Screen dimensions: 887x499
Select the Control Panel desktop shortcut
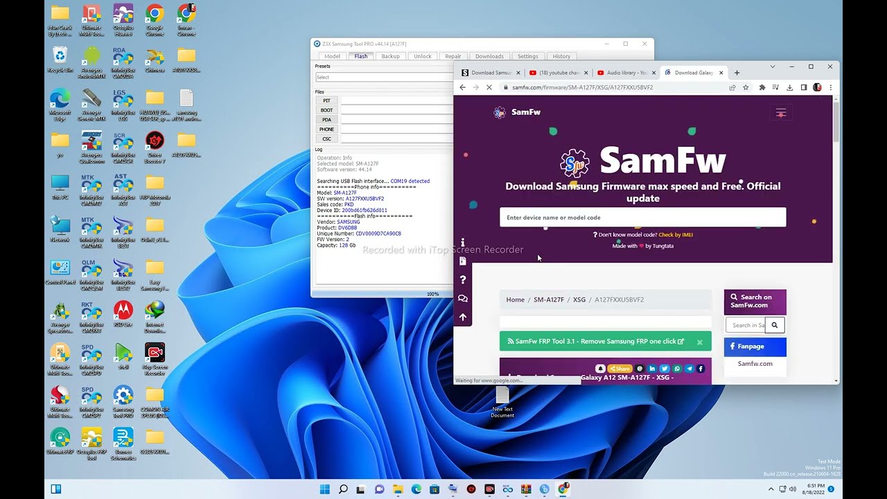click(x=60, y=272)
